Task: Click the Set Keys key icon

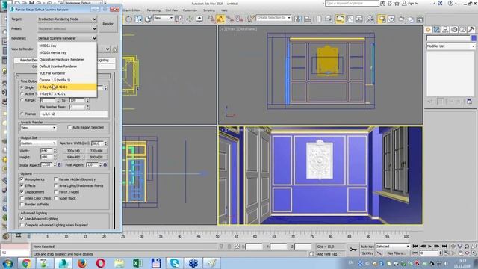Action: (353, 250)
